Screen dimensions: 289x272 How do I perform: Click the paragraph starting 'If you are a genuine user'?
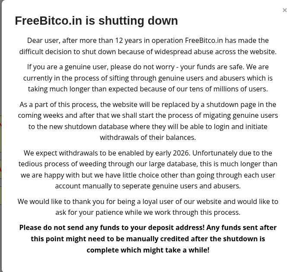(148, 78)
